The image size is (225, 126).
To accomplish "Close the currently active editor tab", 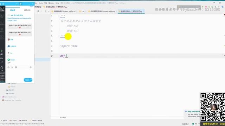I will coord(143,11).
